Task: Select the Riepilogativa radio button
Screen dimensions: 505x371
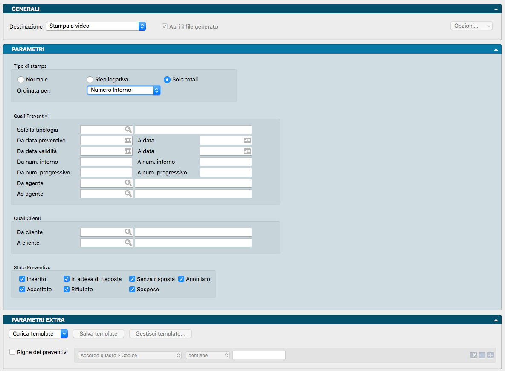Action: (x=90, y=80)
